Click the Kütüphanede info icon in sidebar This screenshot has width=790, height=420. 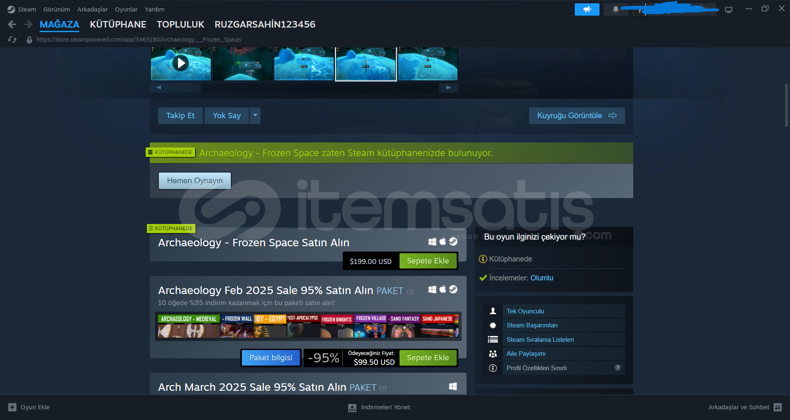click(483, 259)
